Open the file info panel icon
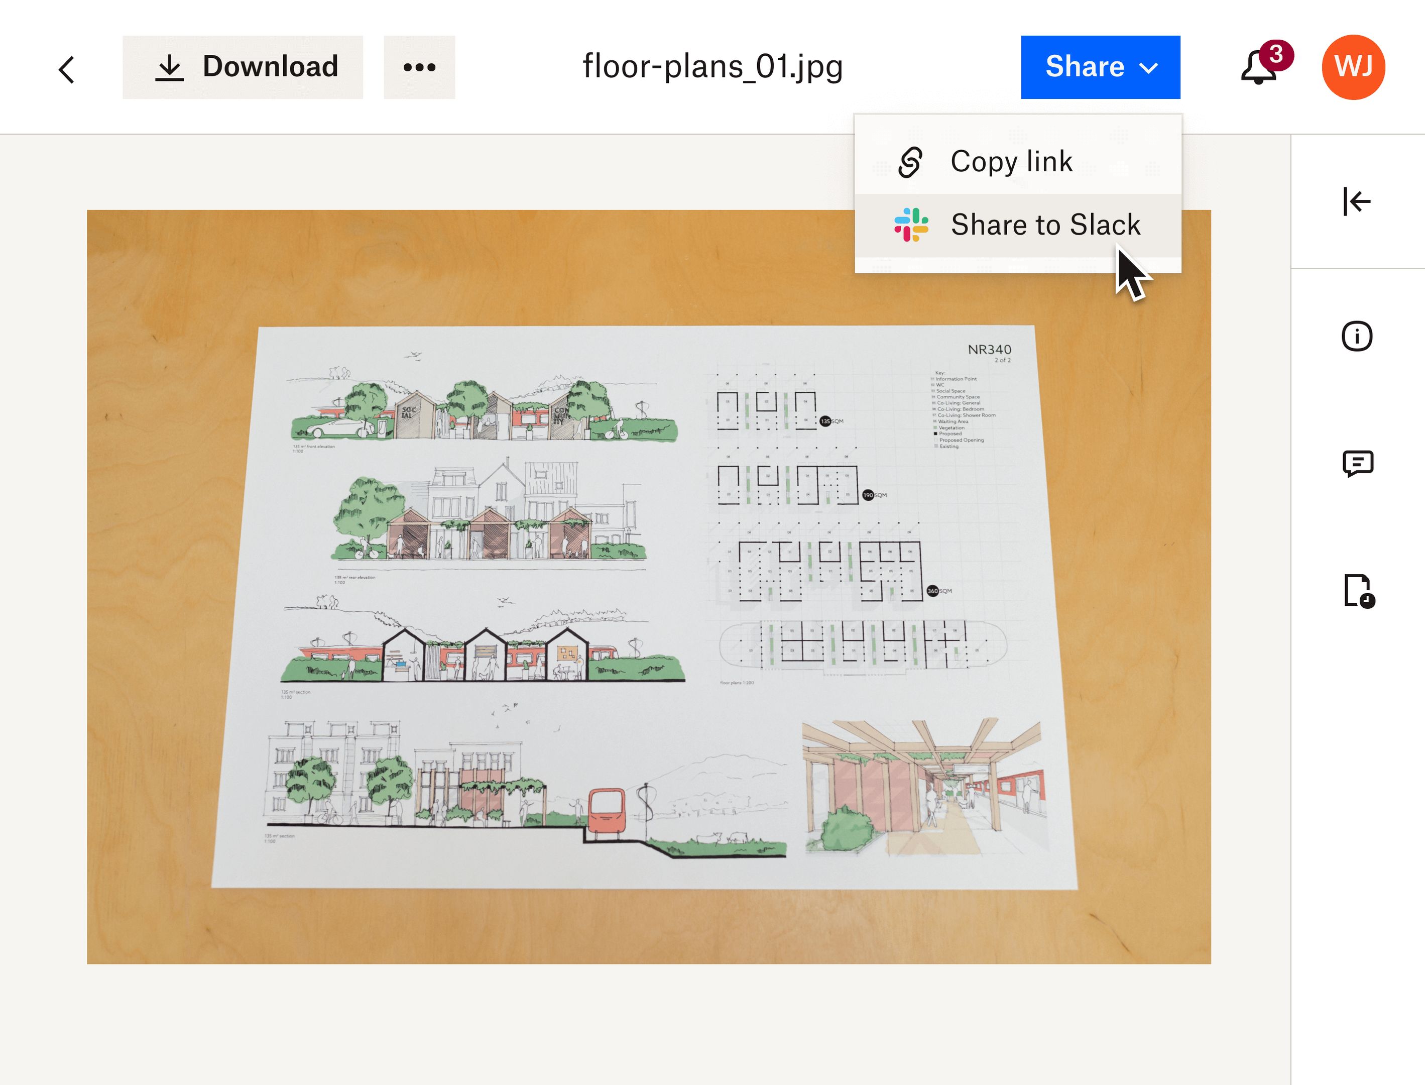 (1357, 336)
